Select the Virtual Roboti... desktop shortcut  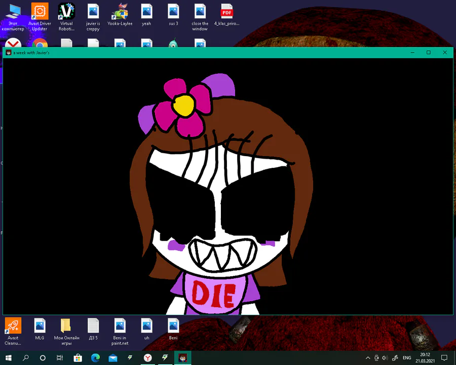tap(66, 17)
